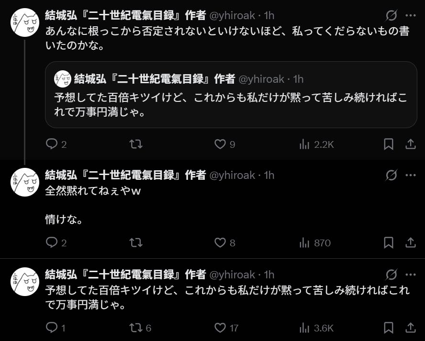Open more options on third tweet
The image size is (425, 341).
[411, 275]
